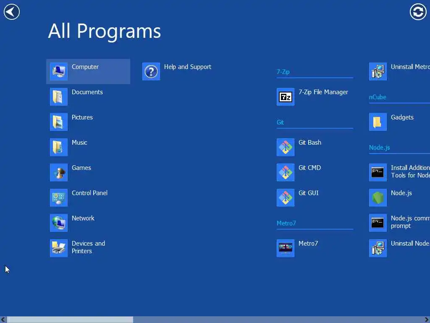
Task: Click the 'Git Bash' label text
Action: click(310, 143)
